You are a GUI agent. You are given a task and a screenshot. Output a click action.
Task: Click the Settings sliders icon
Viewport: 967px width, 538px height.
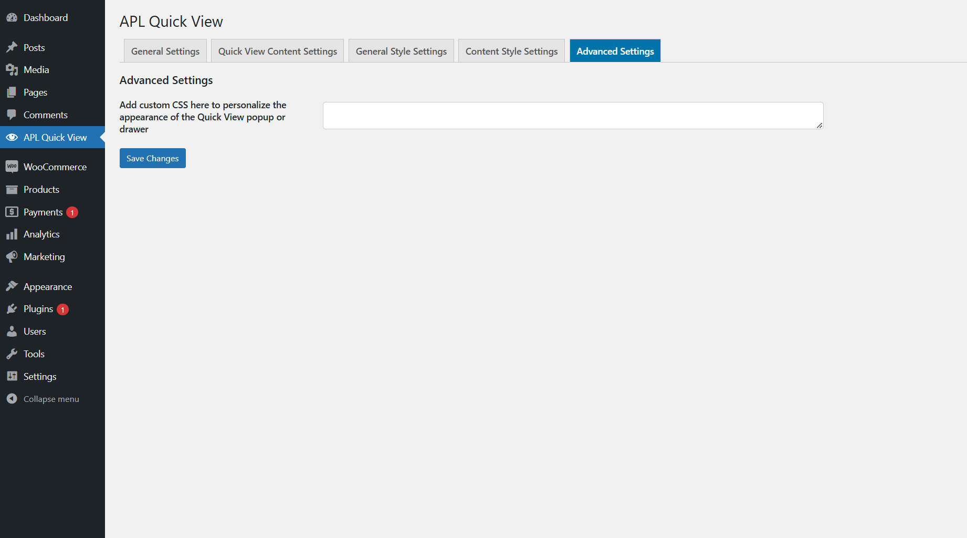click(x=12, y=376)
